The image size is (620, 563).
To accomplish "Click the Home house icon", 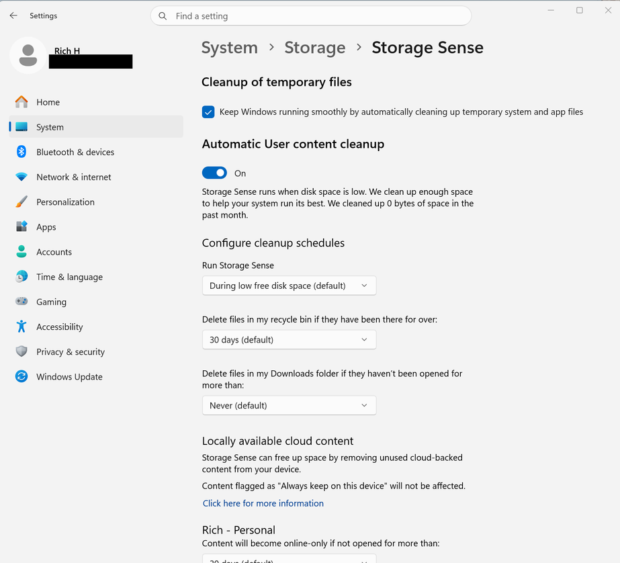I will (21, 102).
